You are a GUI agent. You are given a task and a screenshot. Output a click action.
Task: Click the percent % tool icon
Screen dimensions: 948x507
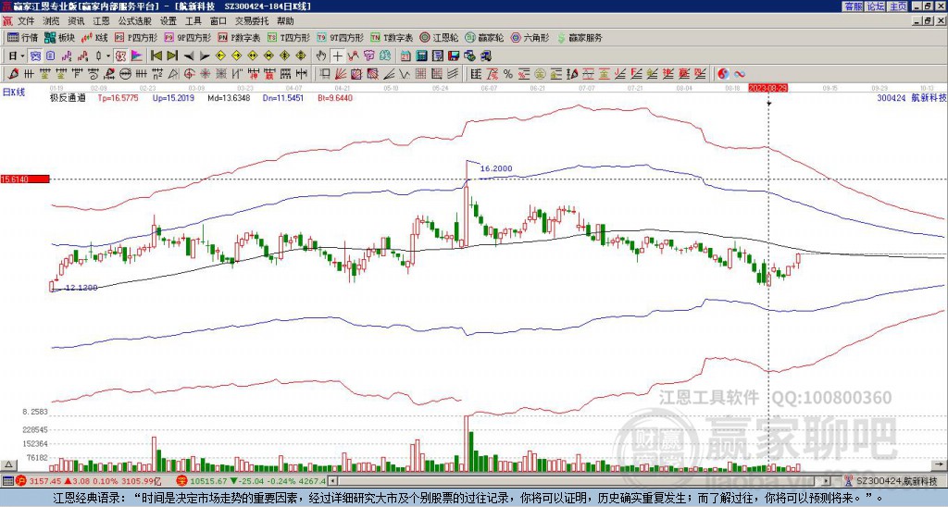pos(508,74)
